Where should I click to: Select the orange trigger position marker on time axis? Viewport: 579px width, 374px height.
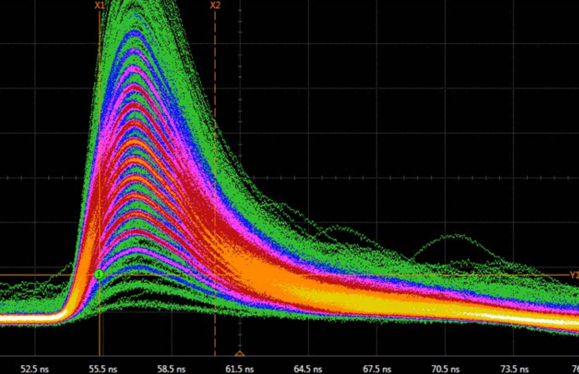click(239, 354)
